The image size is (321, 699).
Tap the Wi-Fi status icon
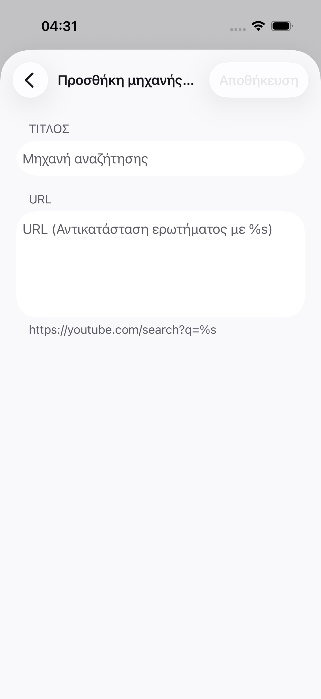tap(258, 26)
